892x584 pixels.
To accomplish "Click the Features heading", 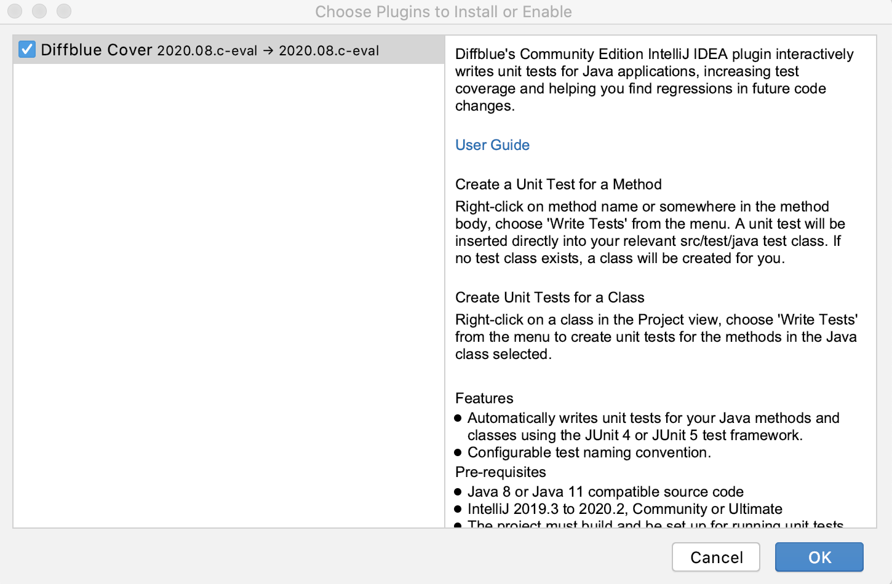I will 484,398.
